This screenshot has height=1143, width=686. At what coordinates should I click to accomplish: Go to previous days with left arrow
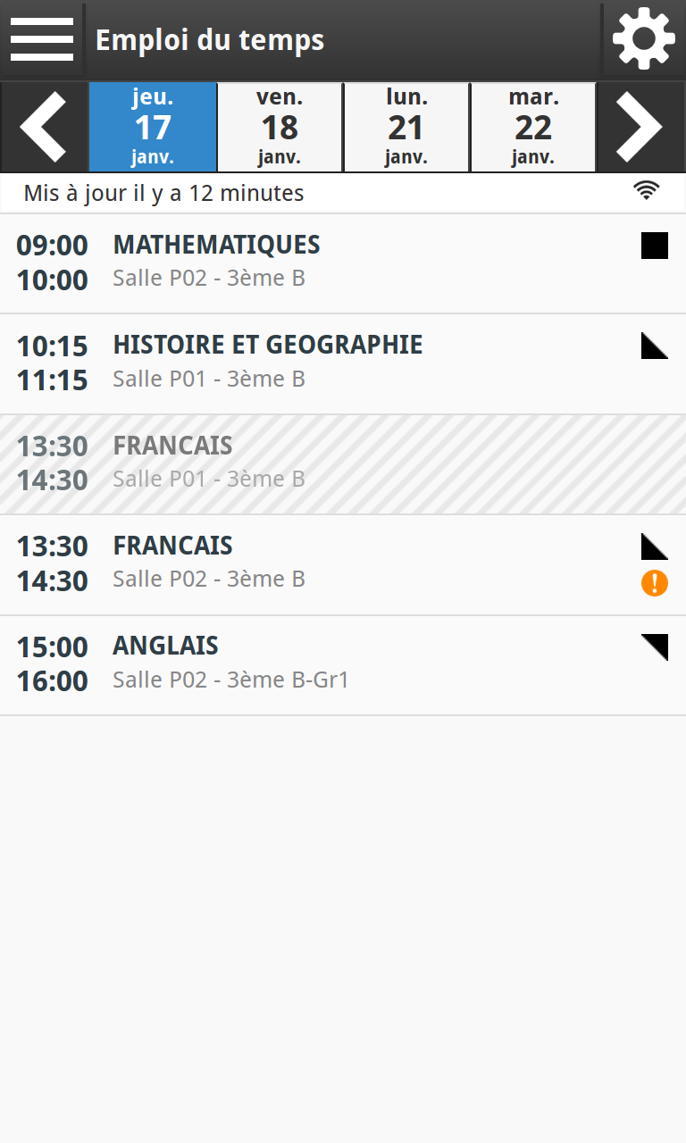point(44,127)
